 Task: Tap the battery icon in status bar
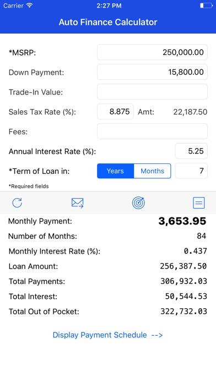pos(206,6)
